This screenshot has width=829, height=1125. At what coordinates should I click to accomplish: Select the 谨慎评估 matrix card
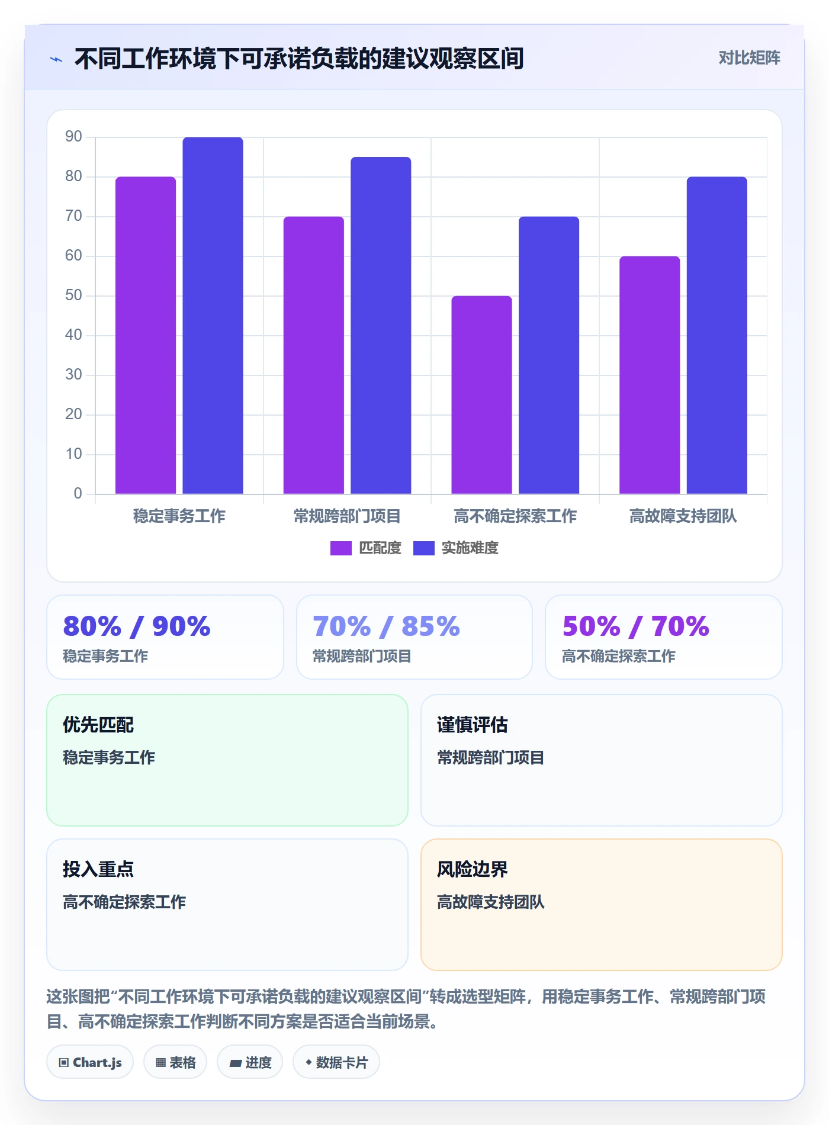602,760
